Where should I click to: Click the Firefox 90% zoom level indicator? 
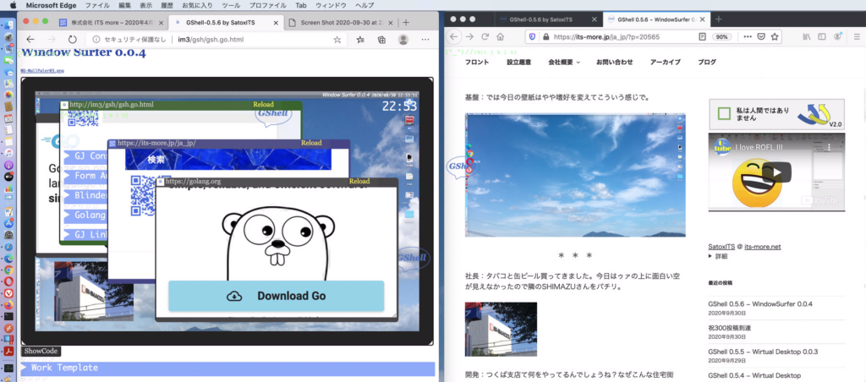722,36
